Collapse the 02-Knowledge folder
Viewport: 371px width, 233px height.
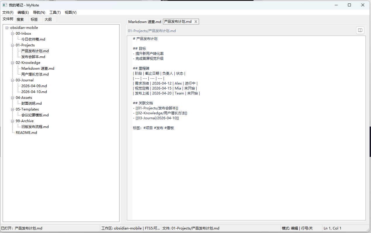coord(12,63)
